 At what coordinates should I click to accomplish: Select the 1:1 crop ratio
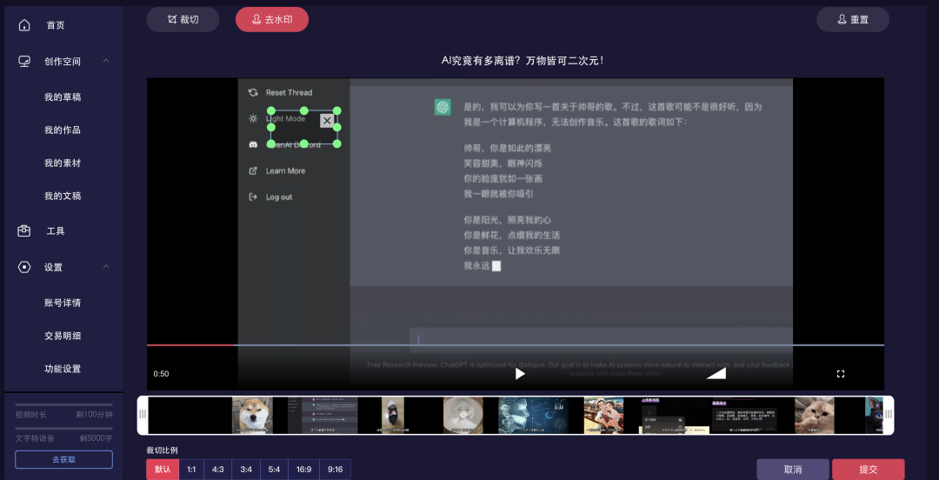[191, 470]
